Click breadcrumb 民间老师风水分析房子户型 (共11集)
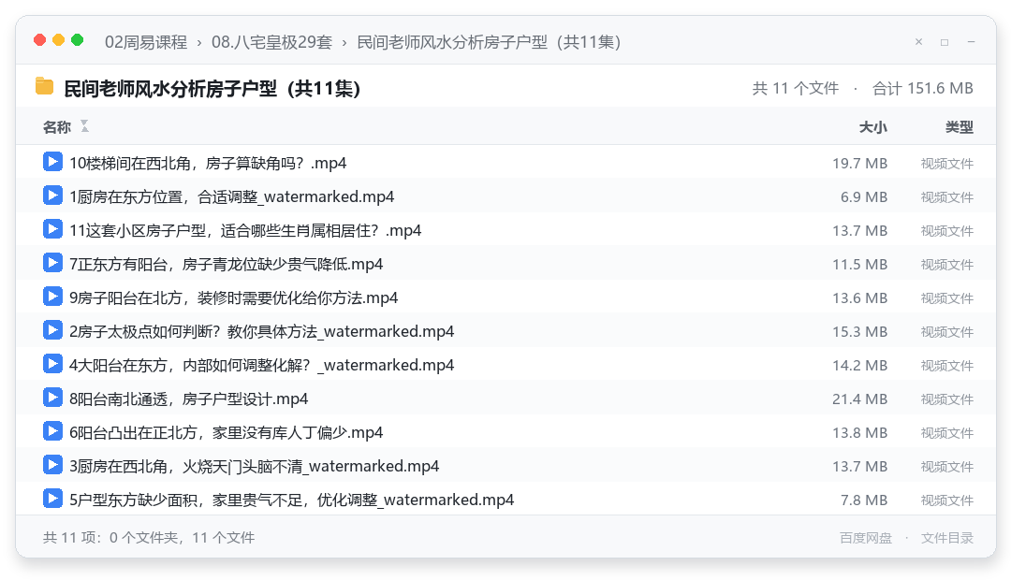This screenshot has height=580, width=1011. tap(489, 42)
